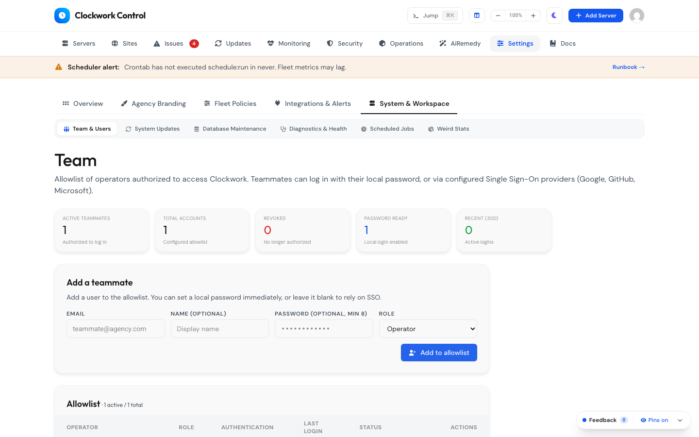Open Monitoring heartbeat section
The image size is (699, 437).
coord(289,44)
